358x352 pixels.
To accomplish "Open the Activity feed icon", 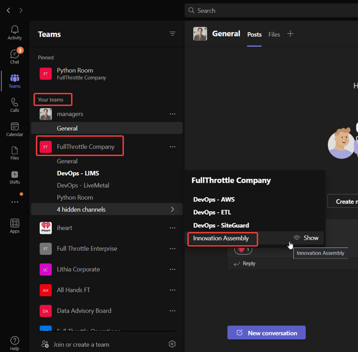I will (x=15, y=32).
